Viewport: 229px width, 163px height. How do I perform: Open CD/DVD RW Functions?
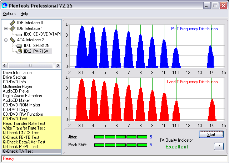[23, 114]
